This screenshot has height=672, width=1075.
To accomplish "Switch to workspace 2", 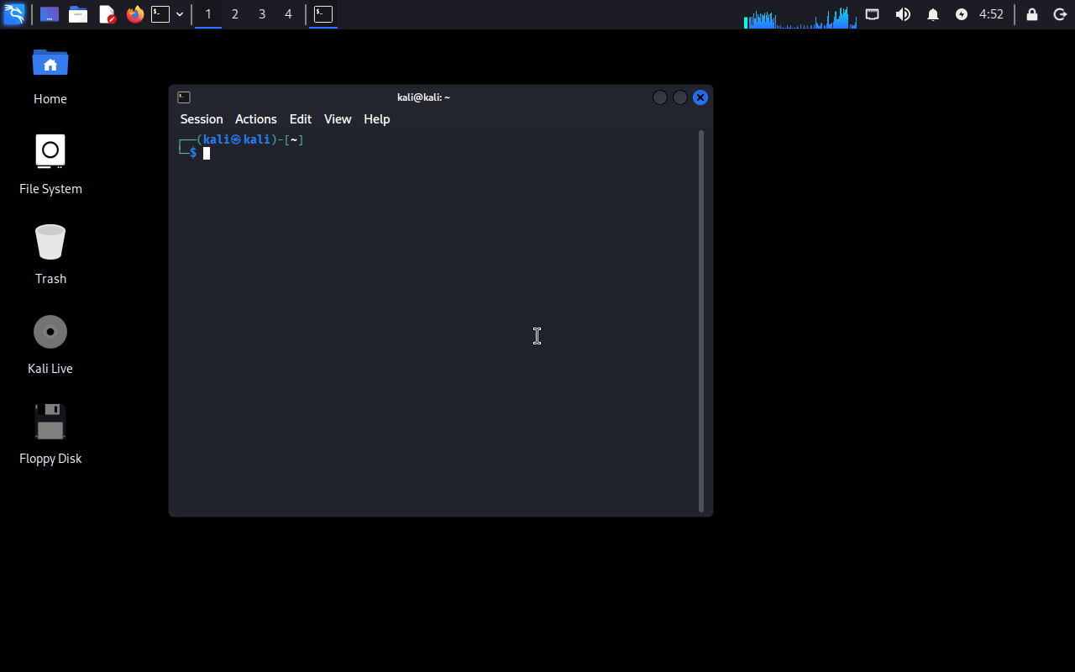I will click(235, 14).
